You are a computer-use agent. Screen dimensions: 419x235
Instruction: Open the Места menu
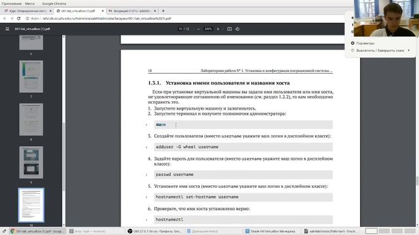[x=29, y=3]
